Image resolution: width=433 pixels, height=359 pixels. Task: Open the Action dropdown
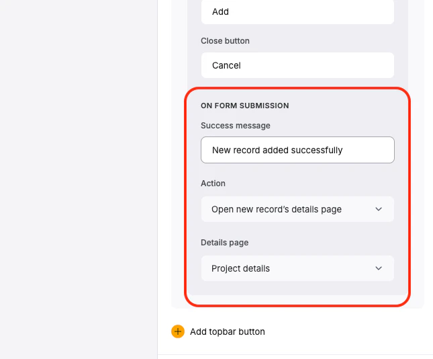(297, 209)
